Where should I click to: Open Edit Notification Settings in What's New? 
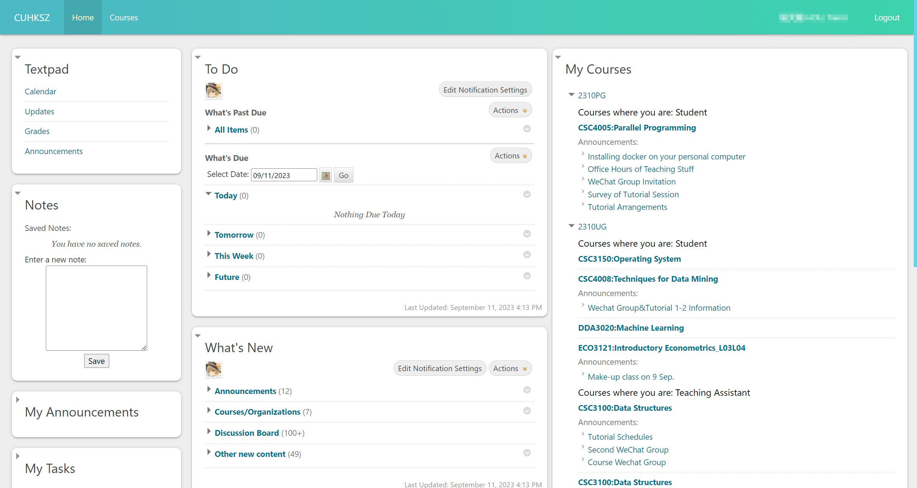[440, 368]
